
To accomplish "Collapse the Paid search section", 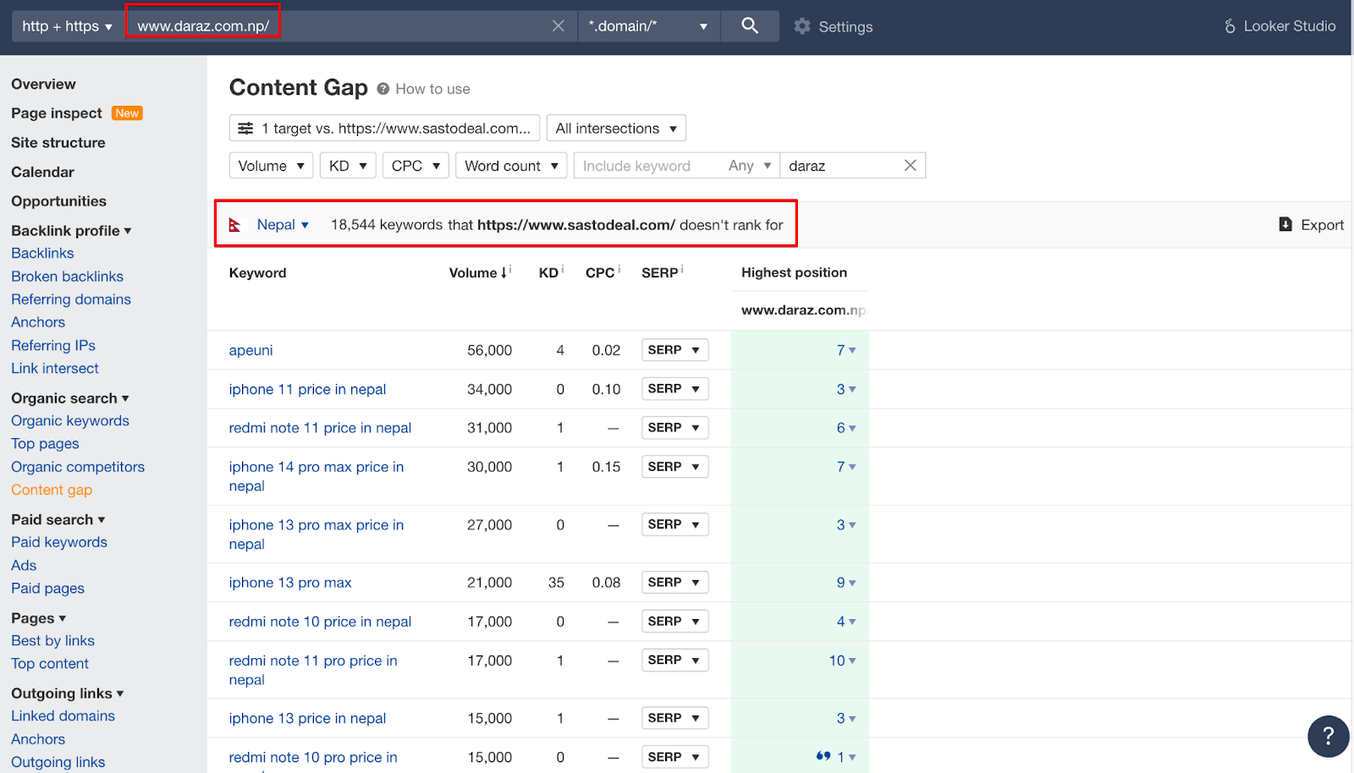I will 58,520.
